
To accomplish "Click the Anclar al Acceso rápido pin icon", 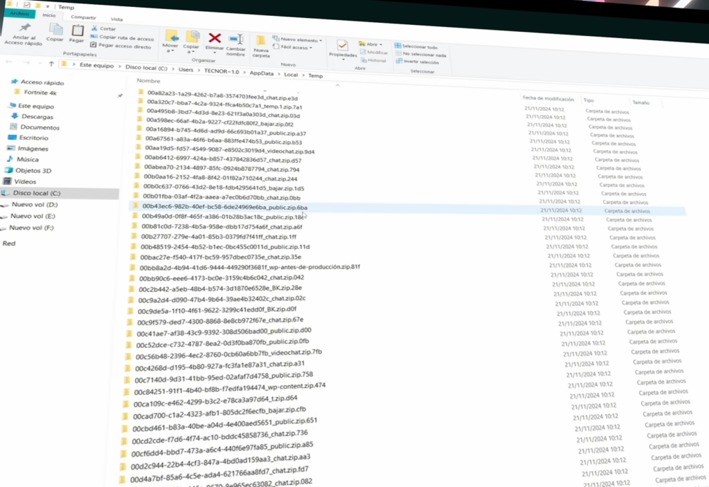I will click(26, 28).
